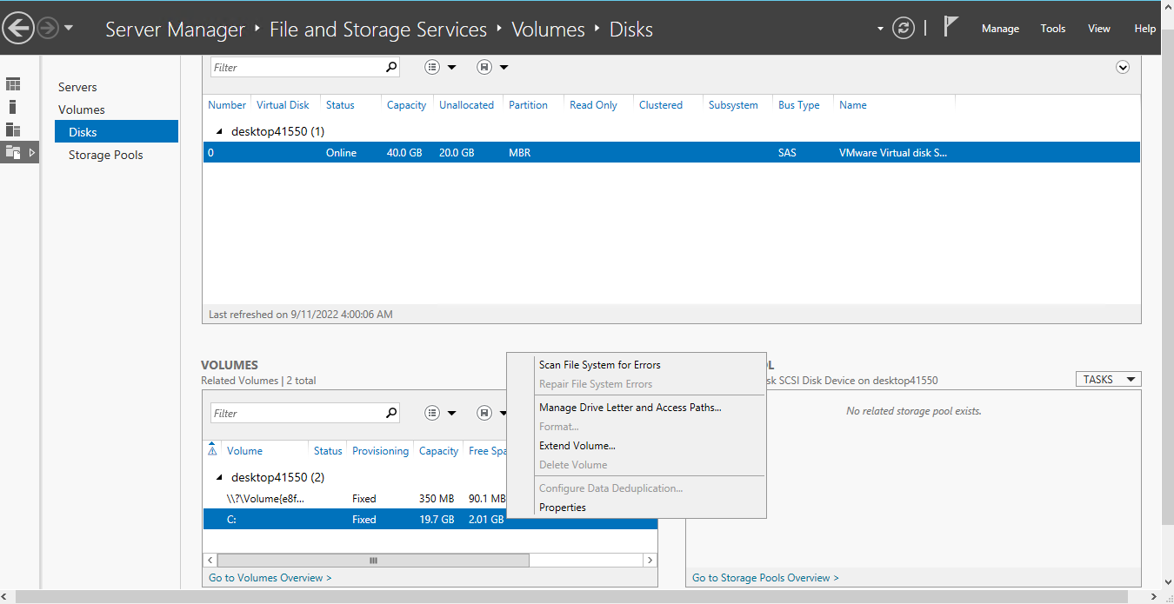This screenshot has width=1174, height=604.
Task: Open Dashboard icon in left sidebar
Action: tap(13, 84)
